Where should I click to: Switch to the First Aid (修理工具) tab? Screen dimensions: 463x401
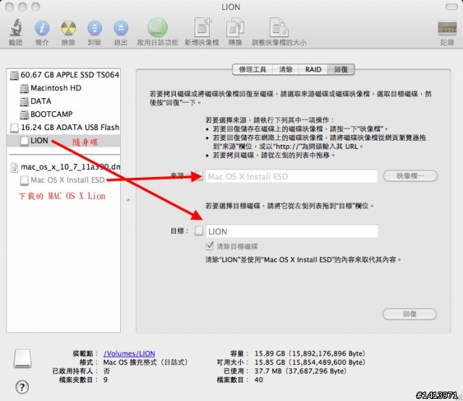[252, 69]
